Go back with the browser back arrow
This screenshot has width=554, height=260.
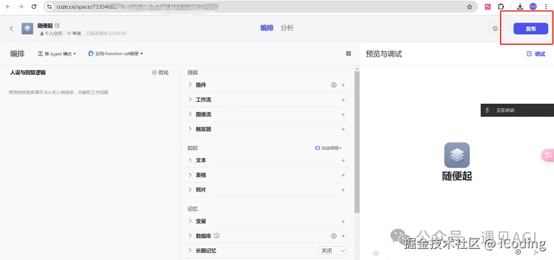(8, 7)
